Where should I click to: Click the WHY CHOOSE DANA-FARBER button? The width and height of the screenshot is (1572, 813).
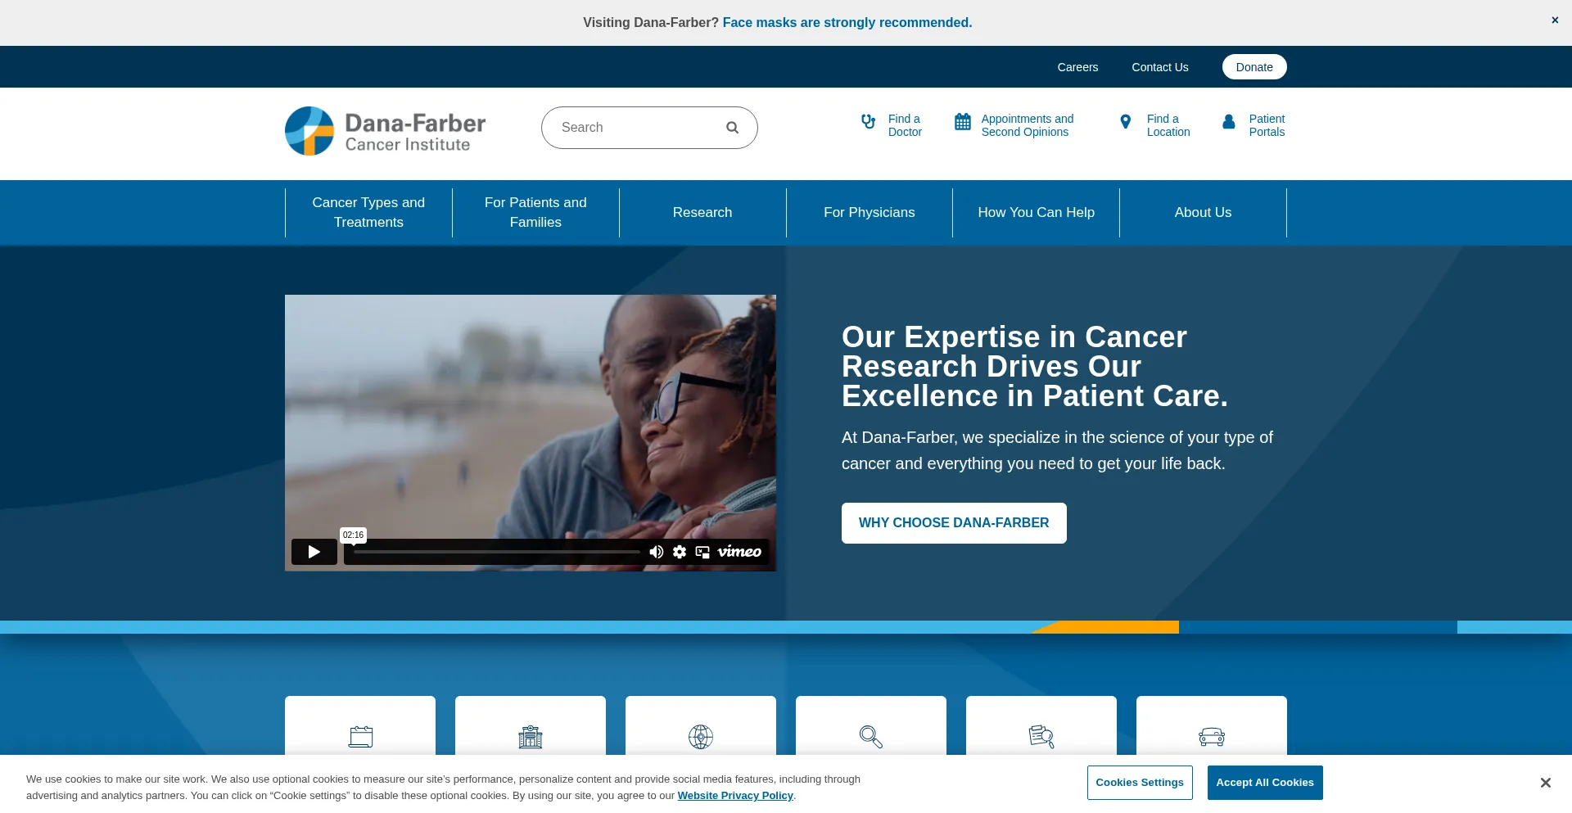click(954, 522)
